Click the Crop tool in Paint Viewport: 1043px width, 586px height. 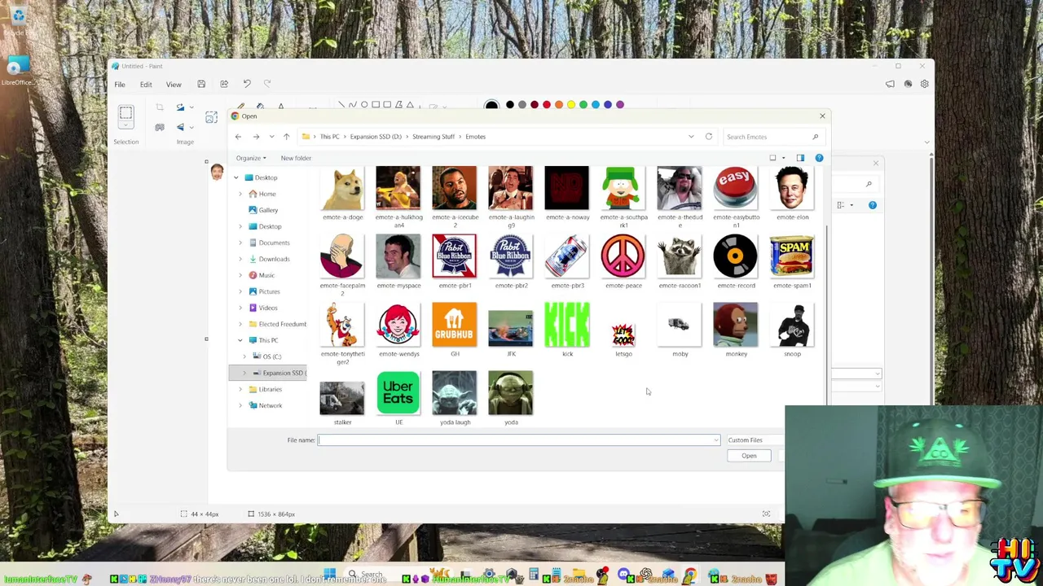[x=160, y=107]
